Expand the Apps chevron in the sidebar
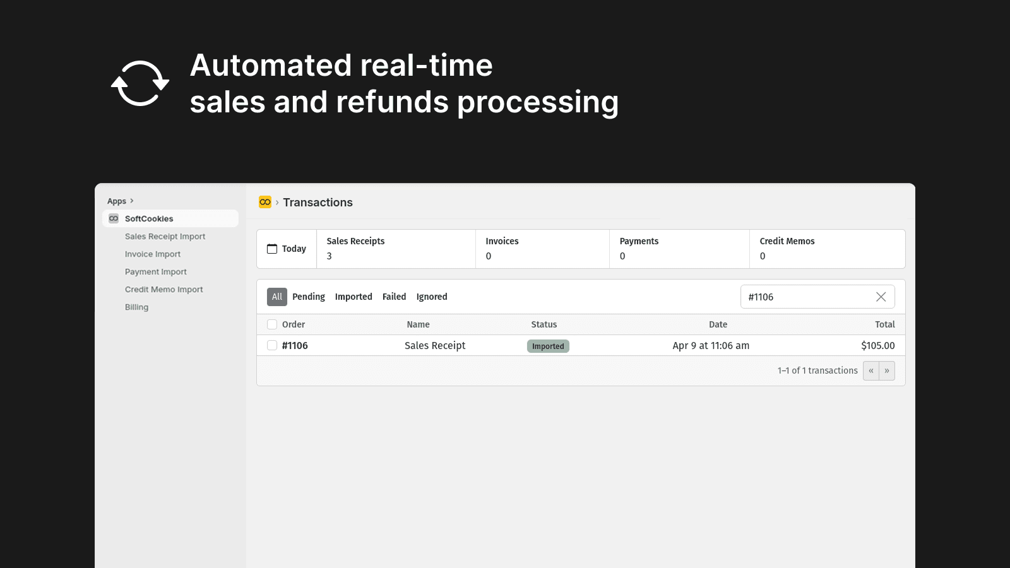Screen dimensions: 1010x568 pyautogui.click(x=131, y=201)
